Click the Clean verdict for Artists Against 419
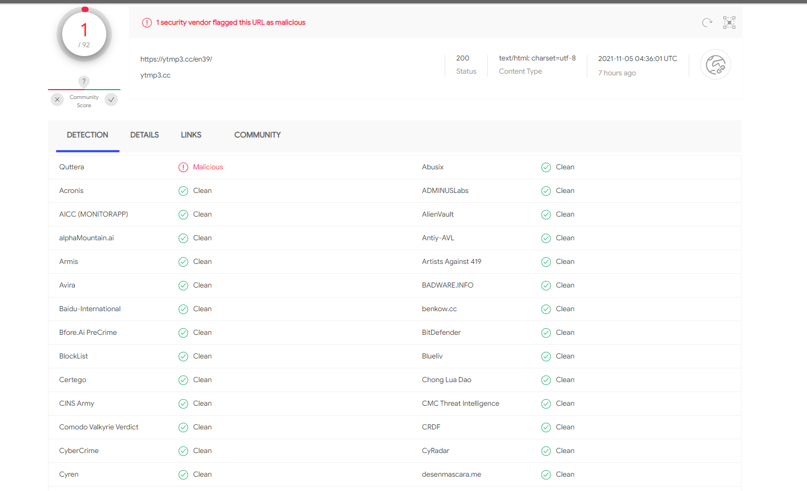Image resolution: width=807 pixels, height=491 pixels. (565, 262)
